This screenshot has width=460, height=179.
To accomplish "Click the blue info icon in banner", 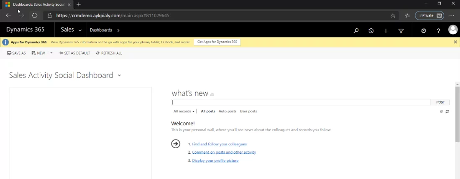I will click(5, 42).
